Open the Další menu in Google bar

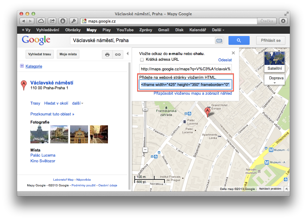coord(218,30)
